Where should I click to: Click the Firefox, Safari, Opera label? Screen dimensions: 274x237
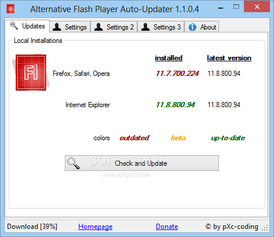coord(81,74)
